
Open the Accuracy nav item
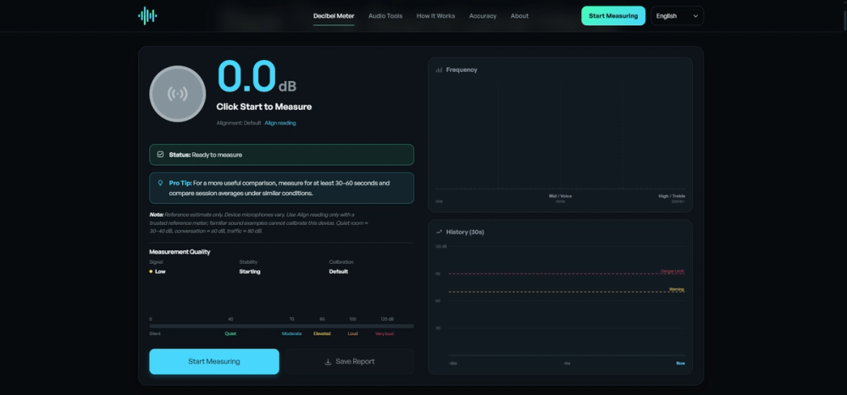483,16
